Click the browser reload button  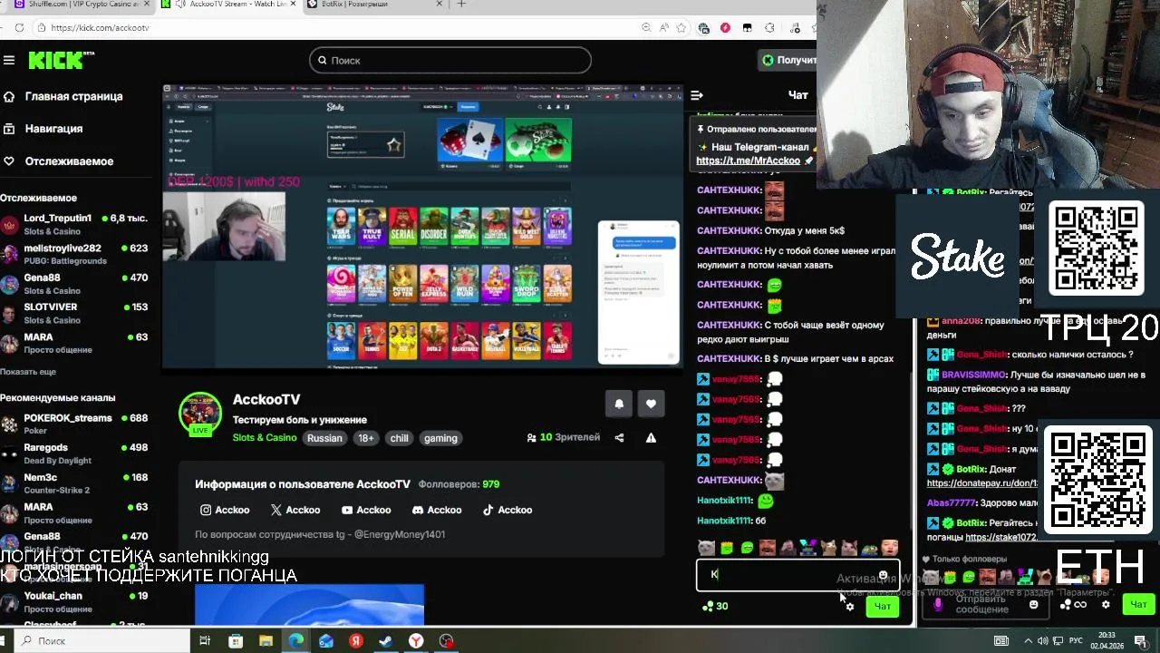pyautogui.click(x=19, y=28)
